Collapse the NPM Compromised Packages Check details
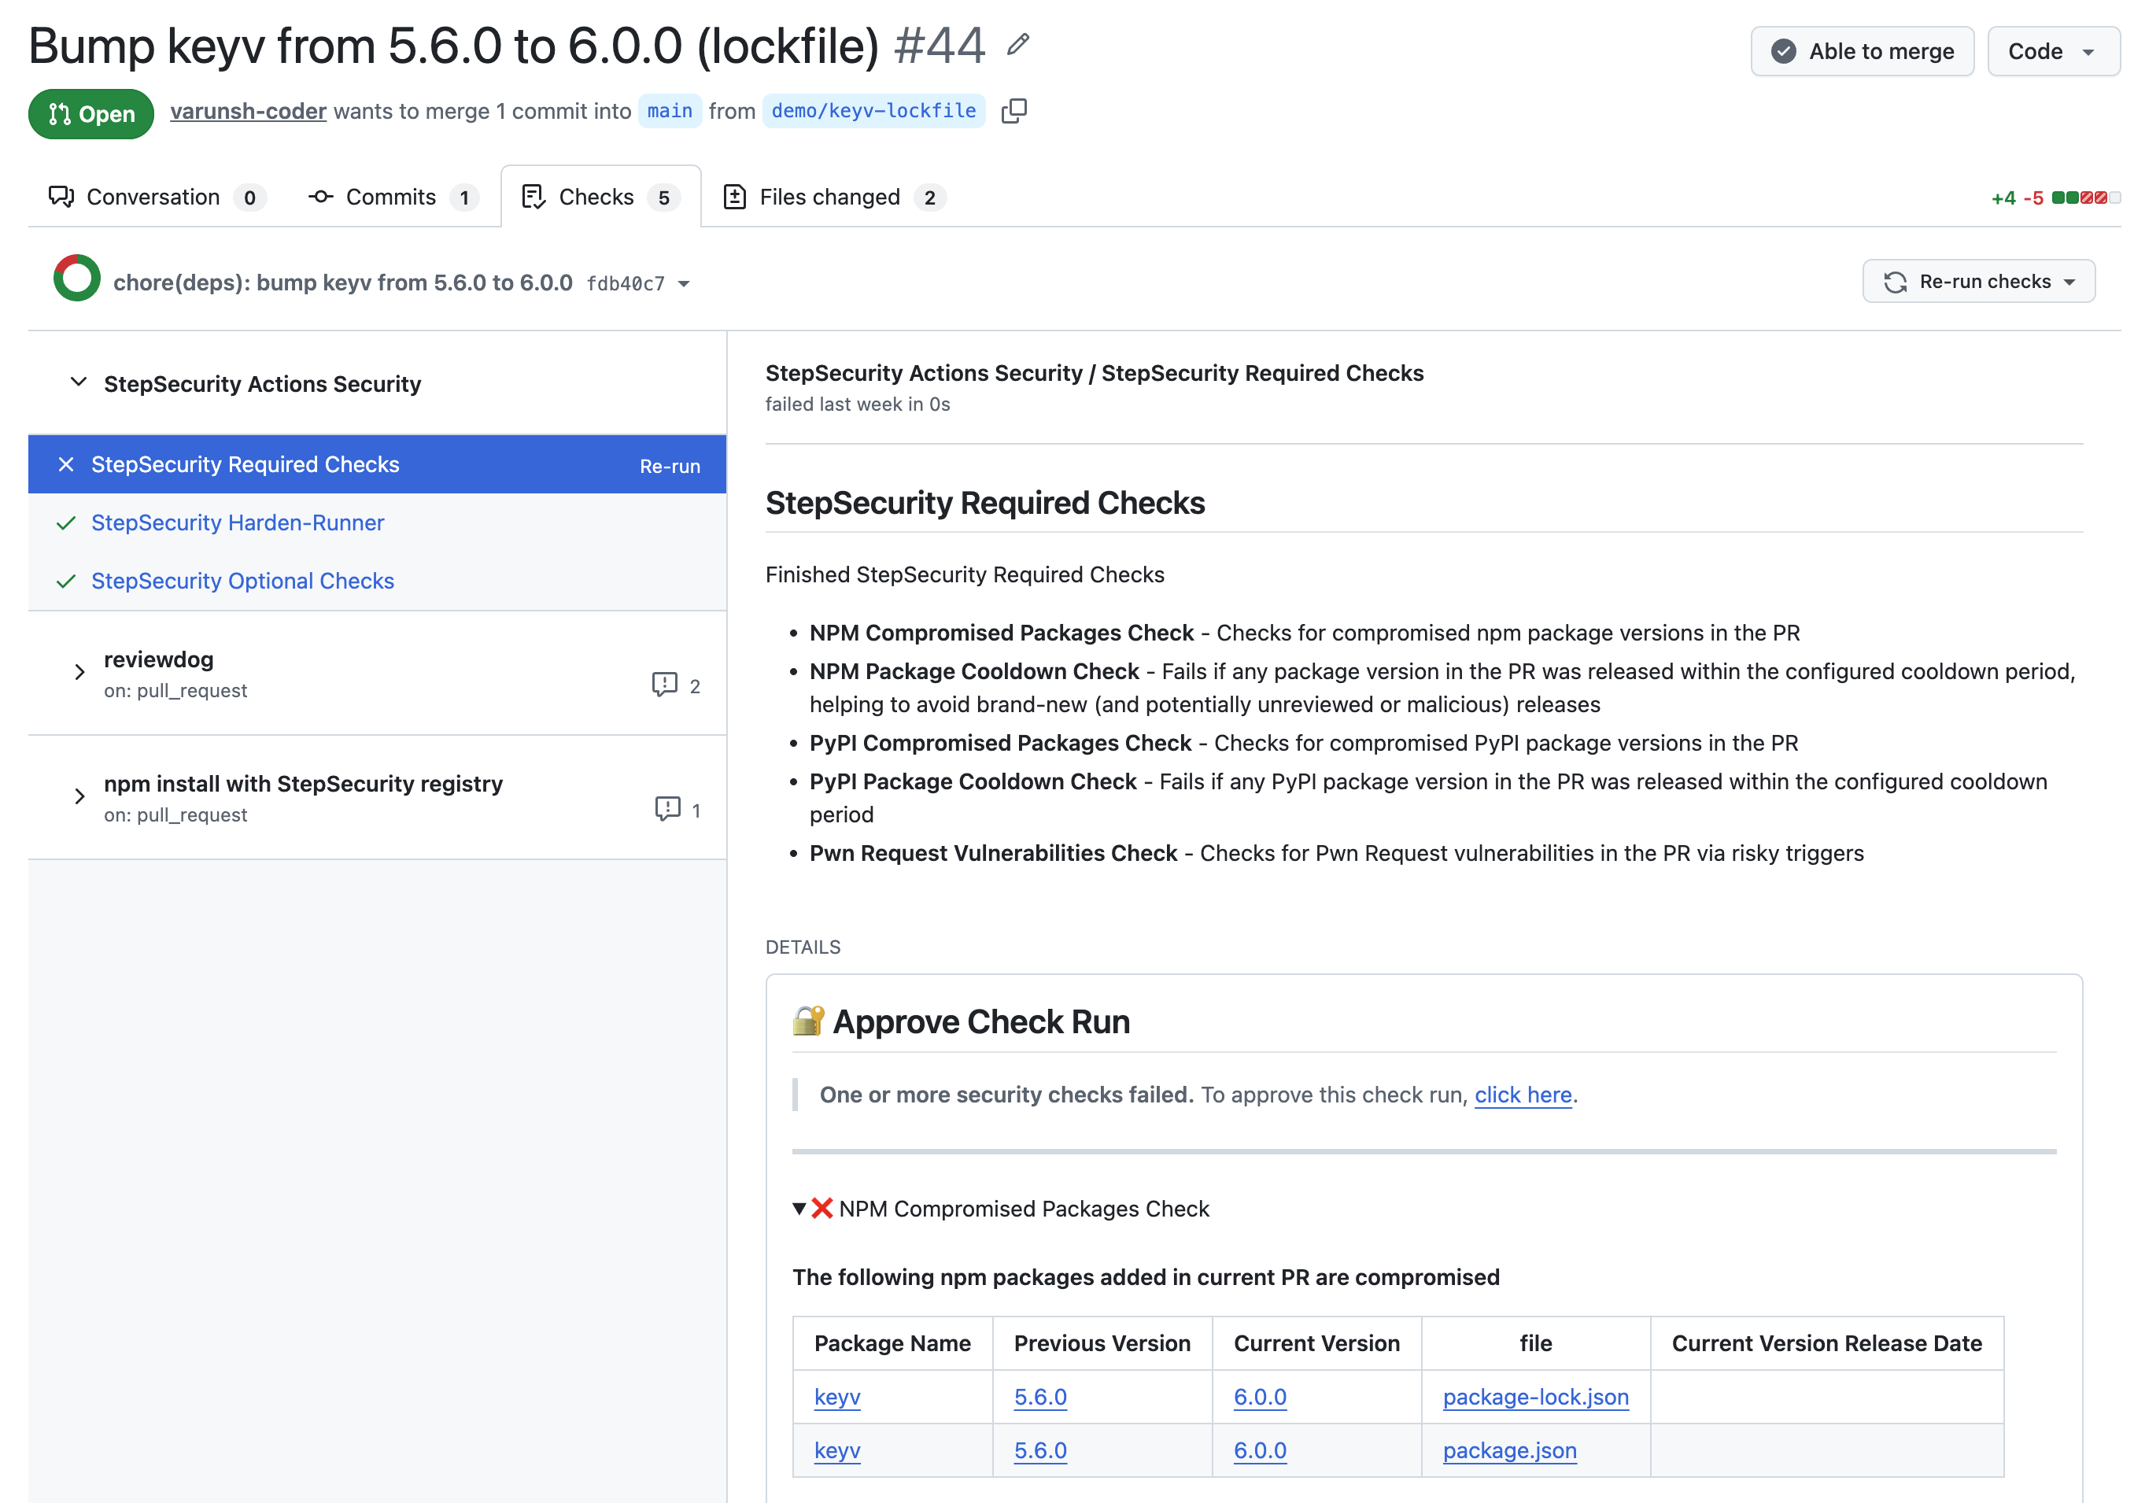Viewport: 2134px width, 1503px height. pyautogui.click(x=799, y=1209)
